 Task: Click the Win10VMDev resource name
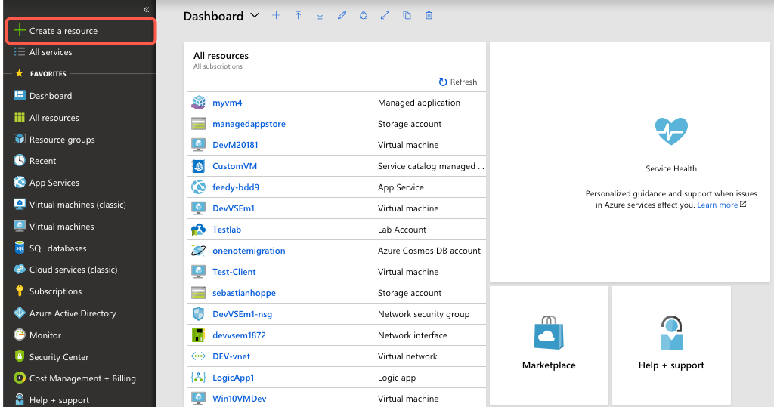[x=240, y=399]
